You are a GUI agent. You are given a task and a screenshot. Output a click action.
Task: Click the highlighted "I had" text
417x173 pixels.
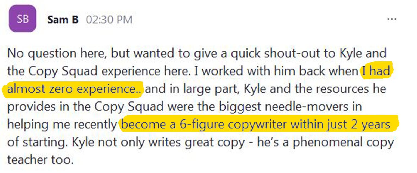tap(375, 71)
